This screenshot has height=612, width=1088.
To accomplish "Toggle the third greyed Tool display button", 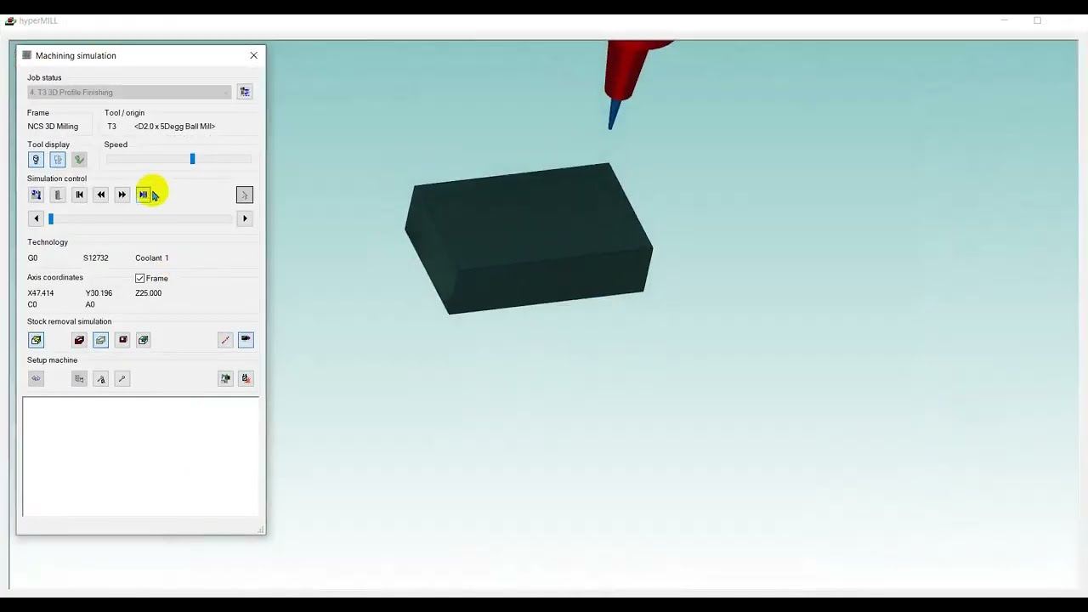I will click(x=79, y=160).
